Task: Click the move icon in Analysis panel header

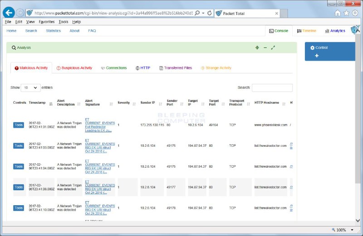Action: [257, 48]
